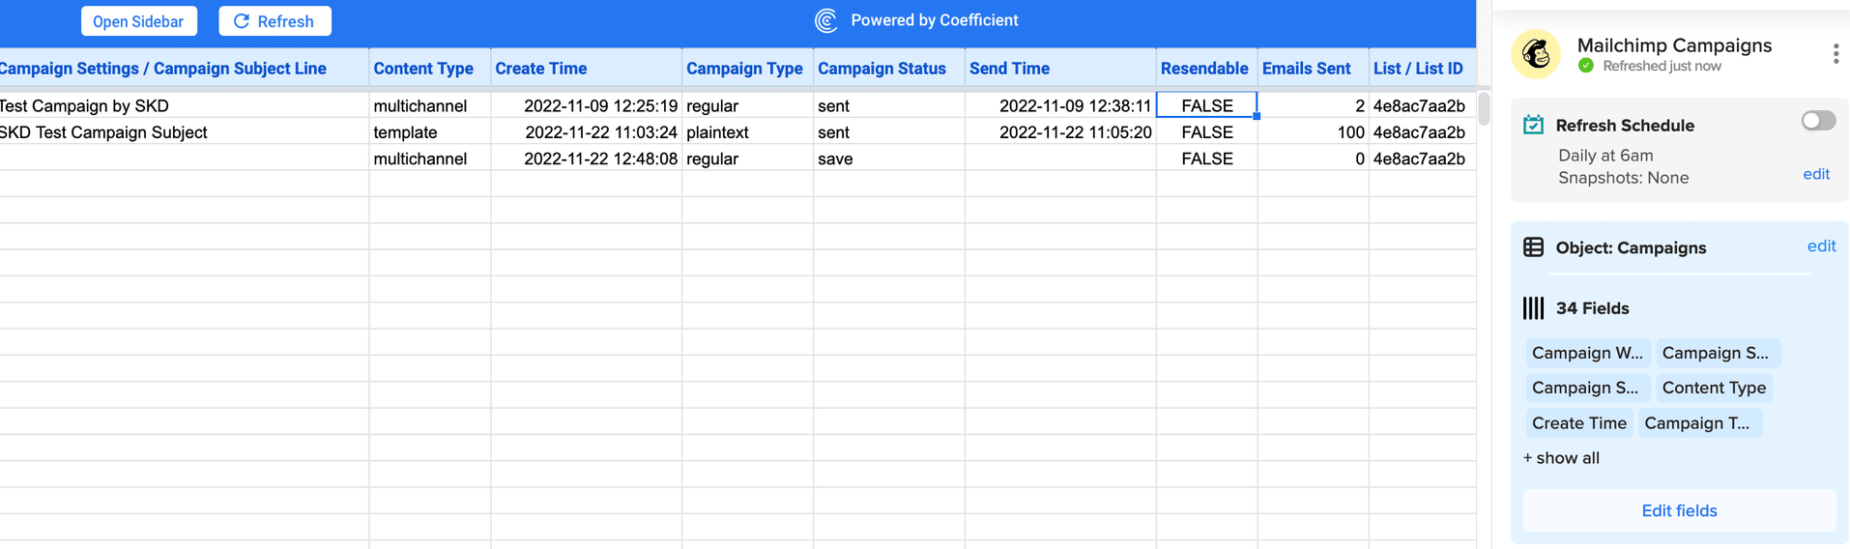Screen dimensions: 1850x549
Task: Select cell 2022-11-22 11:05:20
Action: (x=1060, y=131)
